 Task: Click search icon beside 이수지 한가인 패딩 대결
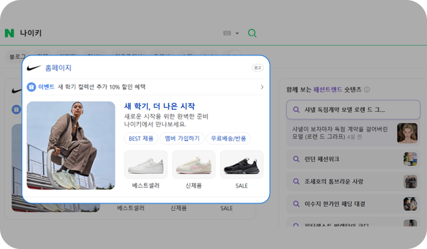pos(296,204)
